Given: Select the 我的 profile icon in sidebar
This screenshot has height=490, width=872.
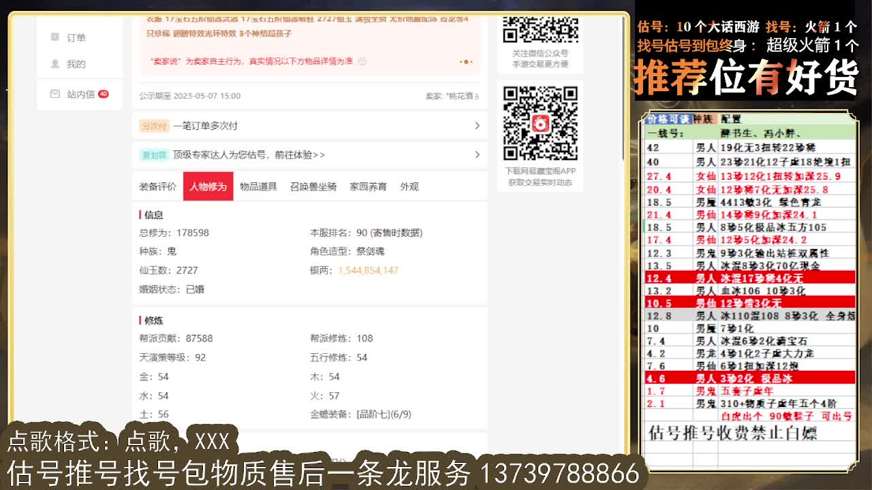Looking at the screenshot, I should click(x=55, y=63).
